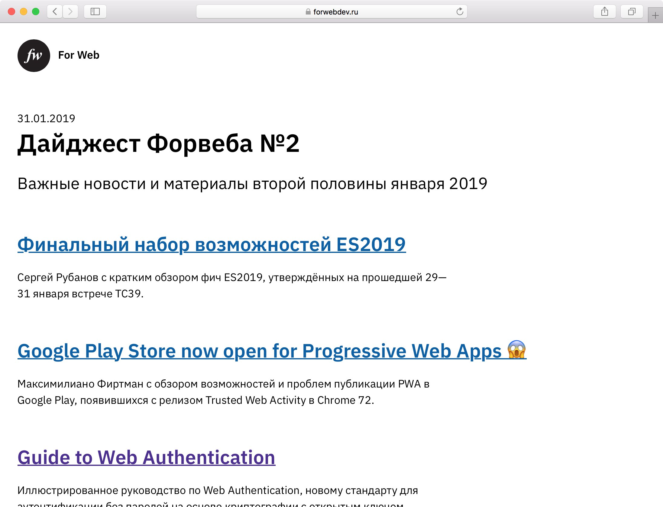The image size is (663, 507).
Task: Open the For Web site title
Action: pyautogui.click(x=79, y=55)
